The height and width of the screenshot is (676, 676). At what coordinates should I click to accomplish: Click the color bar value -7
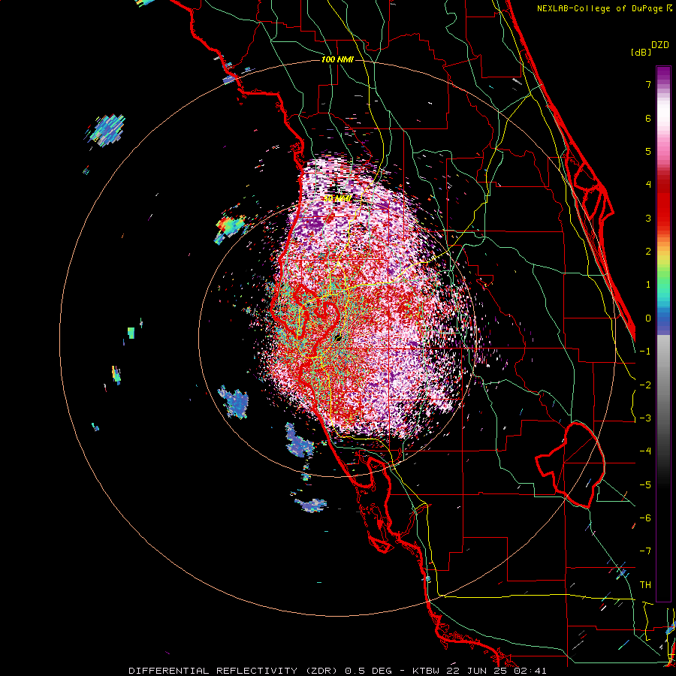645,551
